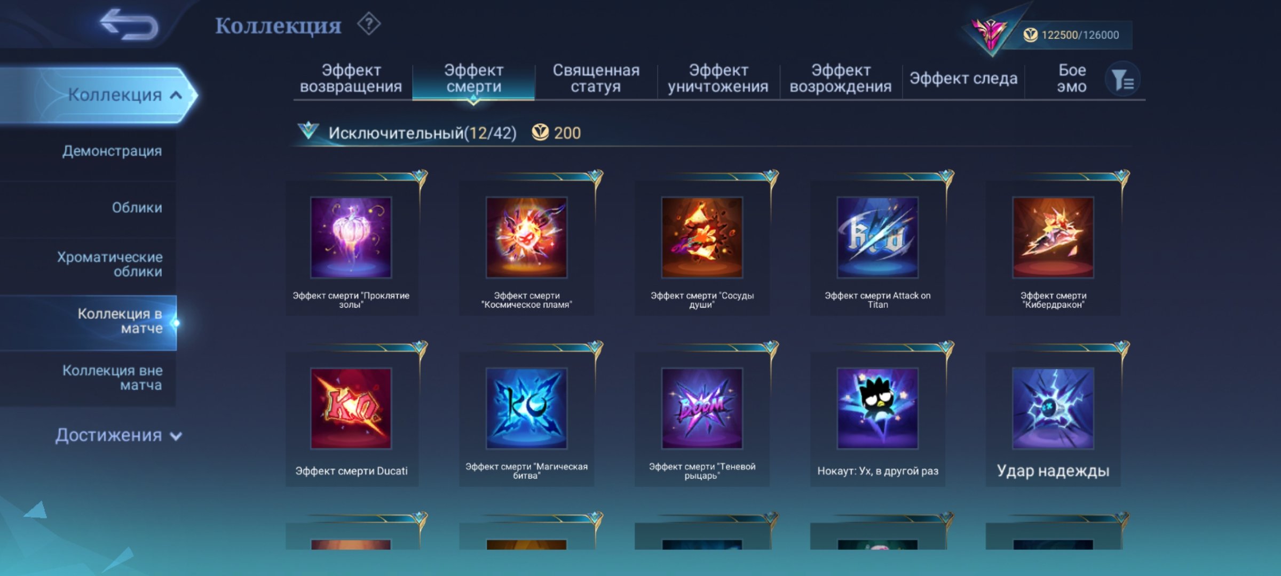
Task: Click the "Исключительный" tier diamond marker
Action: pyautogui.click(x=308, y=131)
